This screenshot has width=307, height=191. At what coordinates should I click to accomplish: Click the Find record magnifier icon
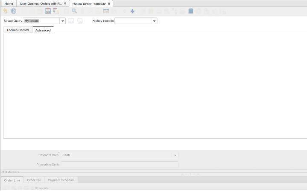pyautogui.click(x=74, y=11)
